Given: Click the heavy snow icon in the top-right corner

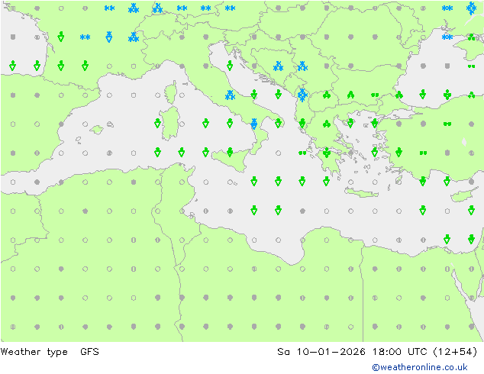Looking at the screenshot, I should pos(471,8).
